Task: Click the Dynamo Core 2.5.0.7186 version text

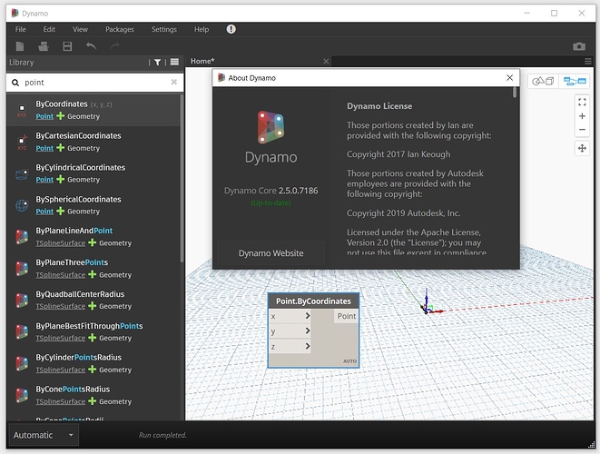Action: click(270, 191)
